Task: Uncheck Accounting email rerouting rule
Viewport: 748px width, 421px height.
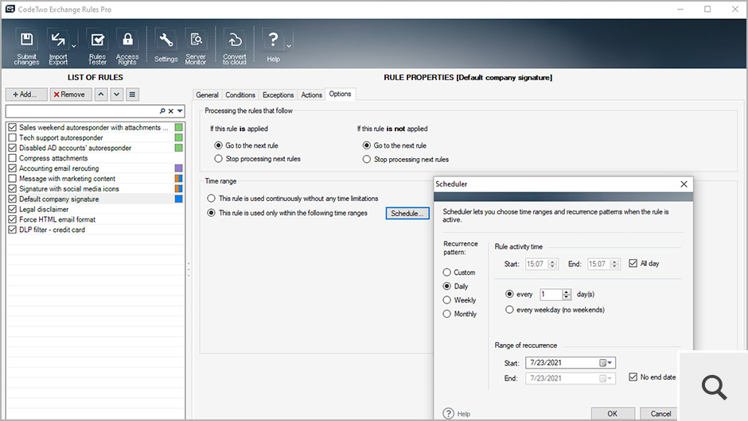Action: (13, 168)
